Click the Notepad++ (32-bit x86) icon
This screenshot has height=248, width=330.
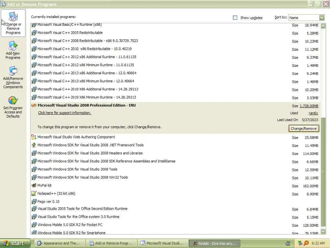pos(34,193)
